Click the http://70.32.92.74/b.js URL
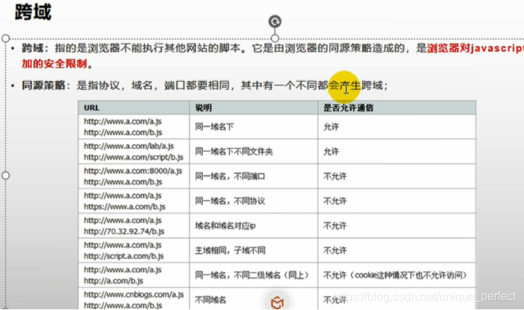Screen dimensions: 524x310 tap(124, 231)
